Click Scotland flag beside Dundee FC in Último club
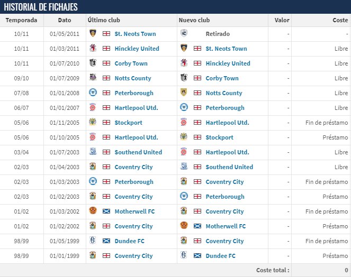The image size is (351, 277). pyautogui.click(x=106, y=241)
